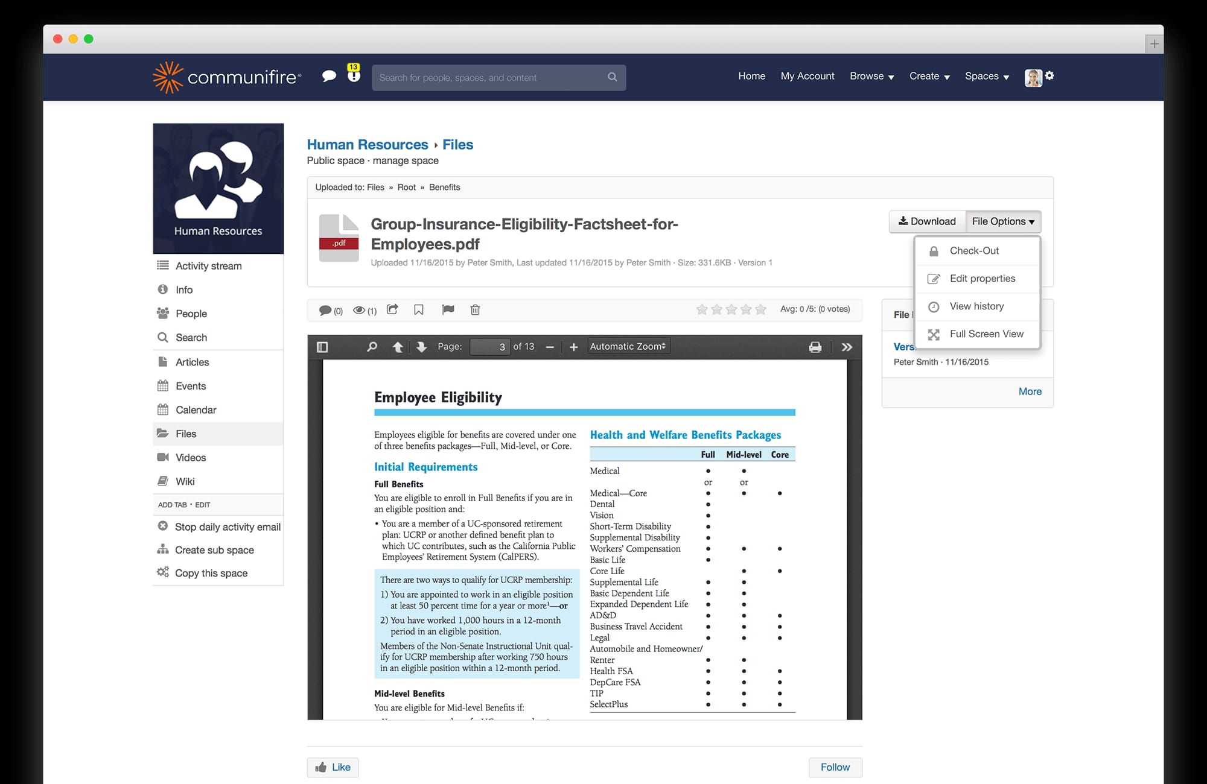
Task: Stop daily activity email
Action: click(218, 526)
